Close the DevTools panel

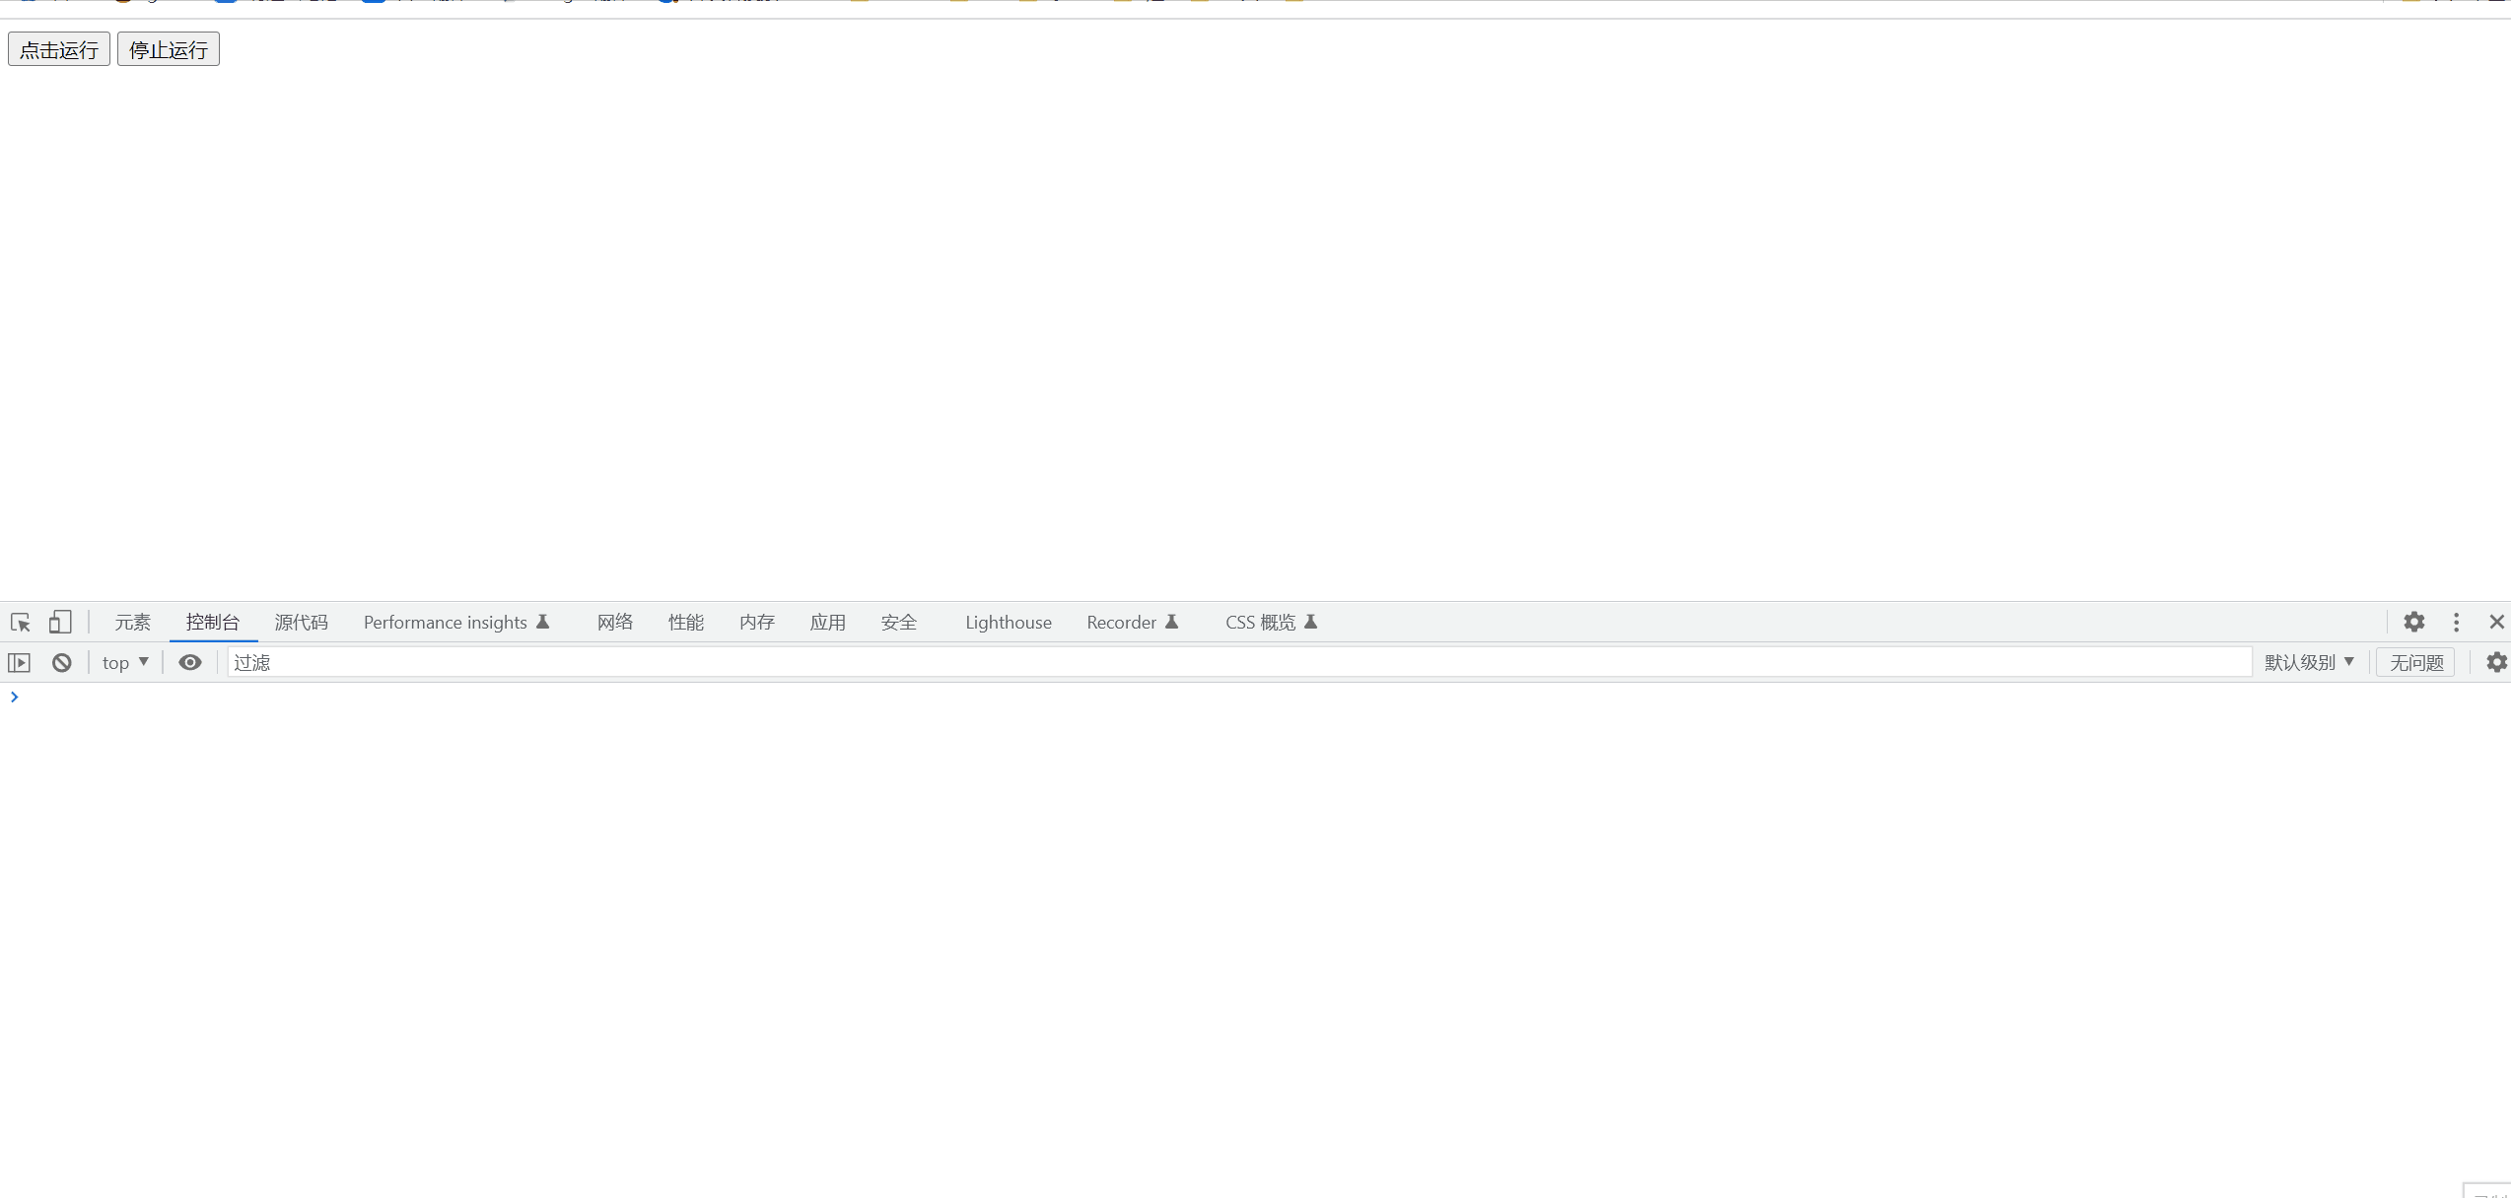coord(2496,623)
